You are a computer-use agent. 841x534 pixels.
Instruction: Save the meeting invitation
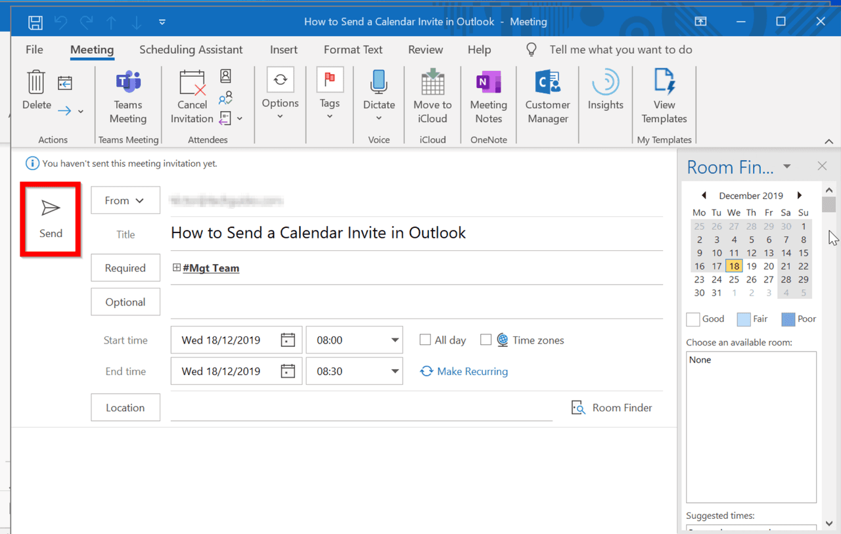(x=35, y=22)
